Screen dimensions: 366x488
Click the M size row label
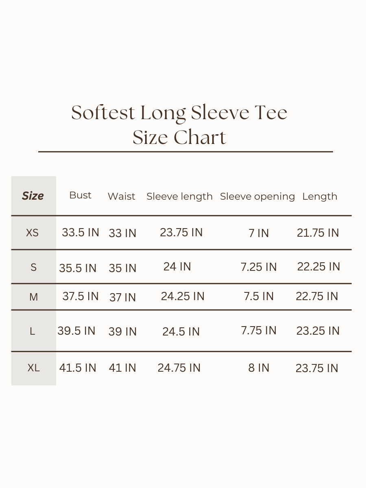tap(33, 297)
